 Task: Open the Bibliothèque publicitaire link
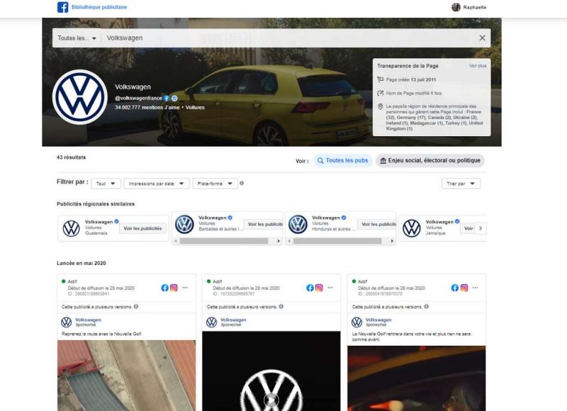coord(99,7)
